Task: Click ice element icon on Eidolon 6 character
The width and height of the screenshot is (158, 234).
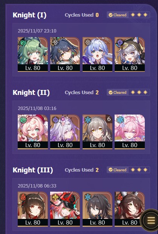Action: click(x=88, y=120)
